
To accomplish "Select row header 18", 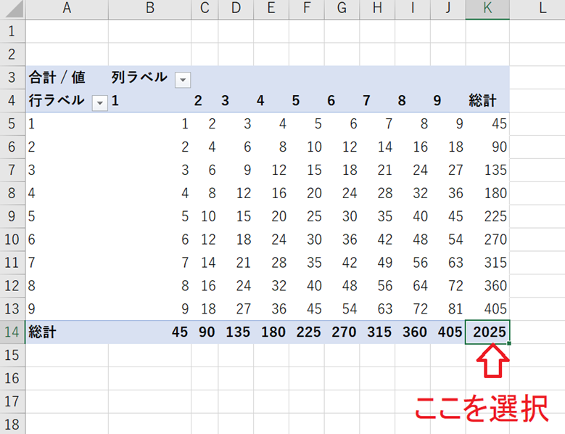I will tap(12, 425).
